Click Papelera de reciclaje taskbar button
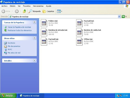The image size is (130, 98). pos(31,96)
